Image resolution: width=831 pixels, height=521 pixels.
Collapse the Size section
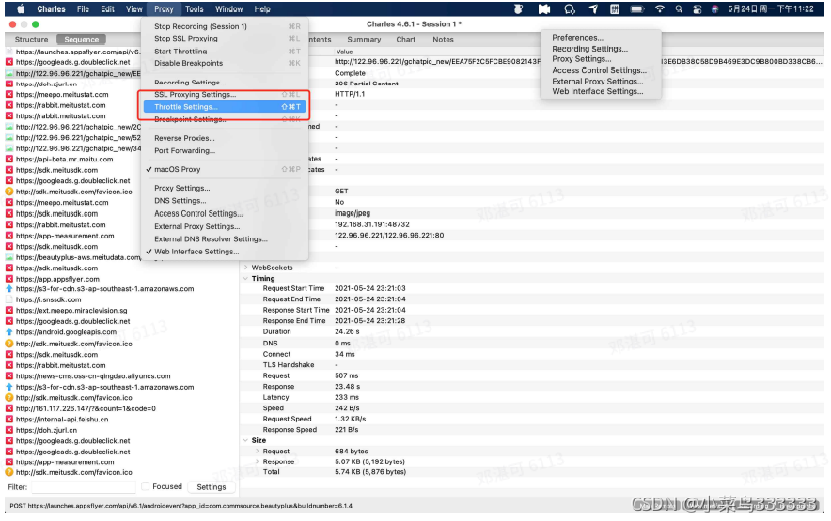pyautogui.click(x=246, y=440)
